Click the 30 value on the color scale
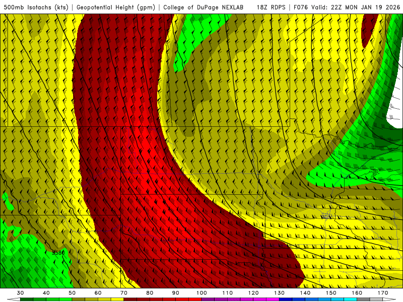 [x=20, y=293]
